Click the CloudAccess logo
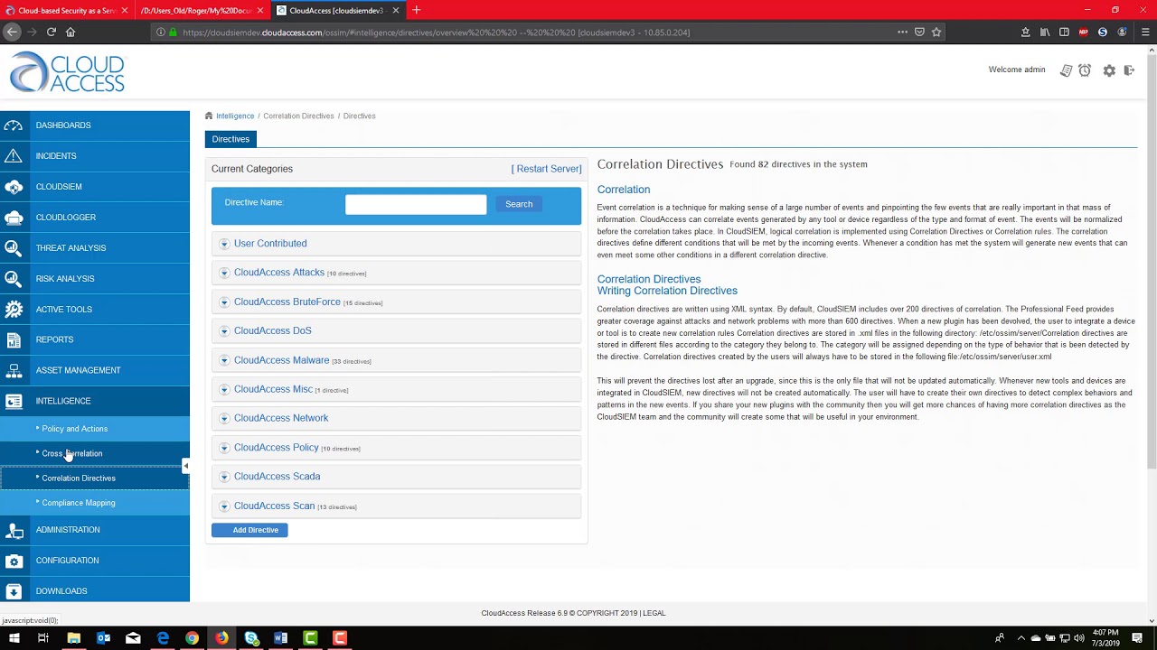 pyautogui.click(x=68, y=72)
